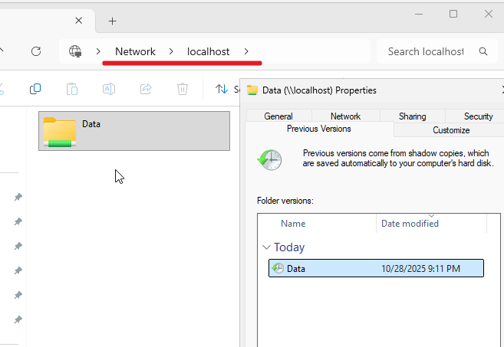Open the Customize tab
Screen dimensions: 504x347
[451, 130]
